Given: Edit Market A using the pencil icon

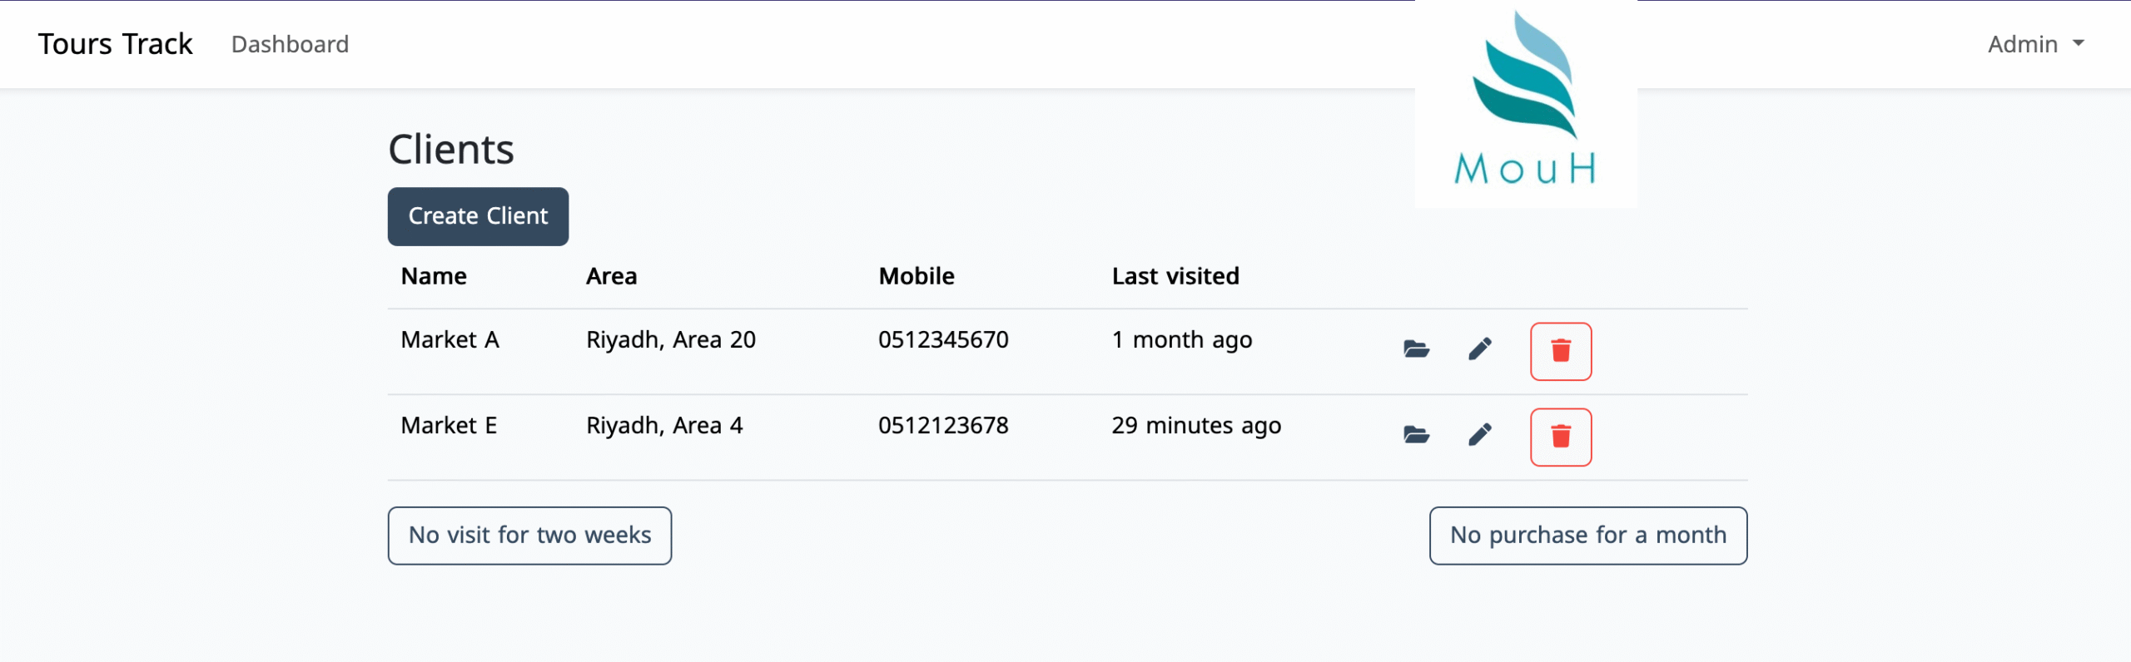Looking at the screenshot, I should tap(1479, 349).
